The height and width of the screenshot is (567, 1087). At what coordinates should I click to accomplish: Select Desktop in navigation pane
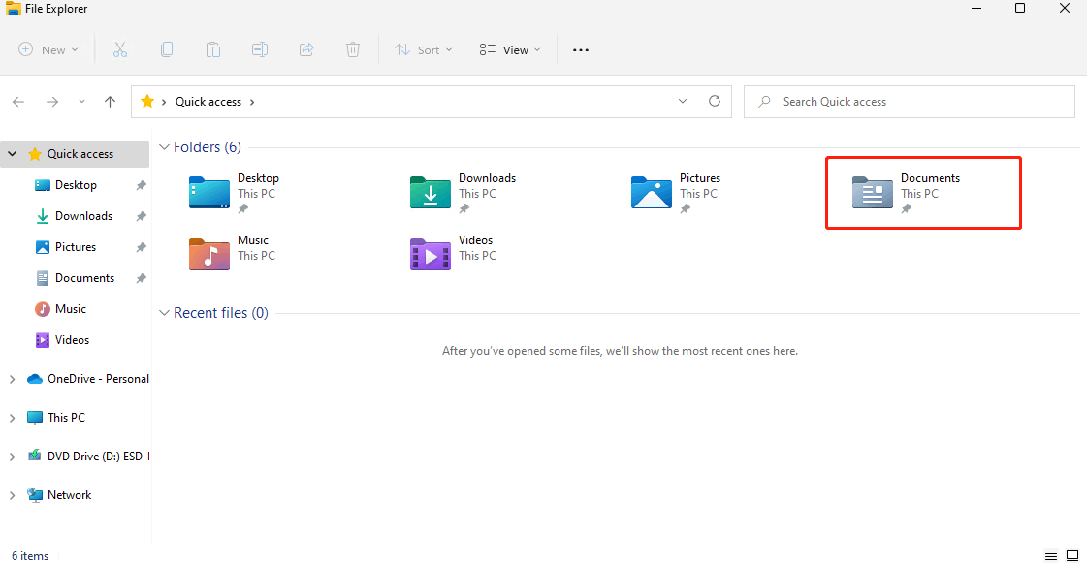[76, 185]
